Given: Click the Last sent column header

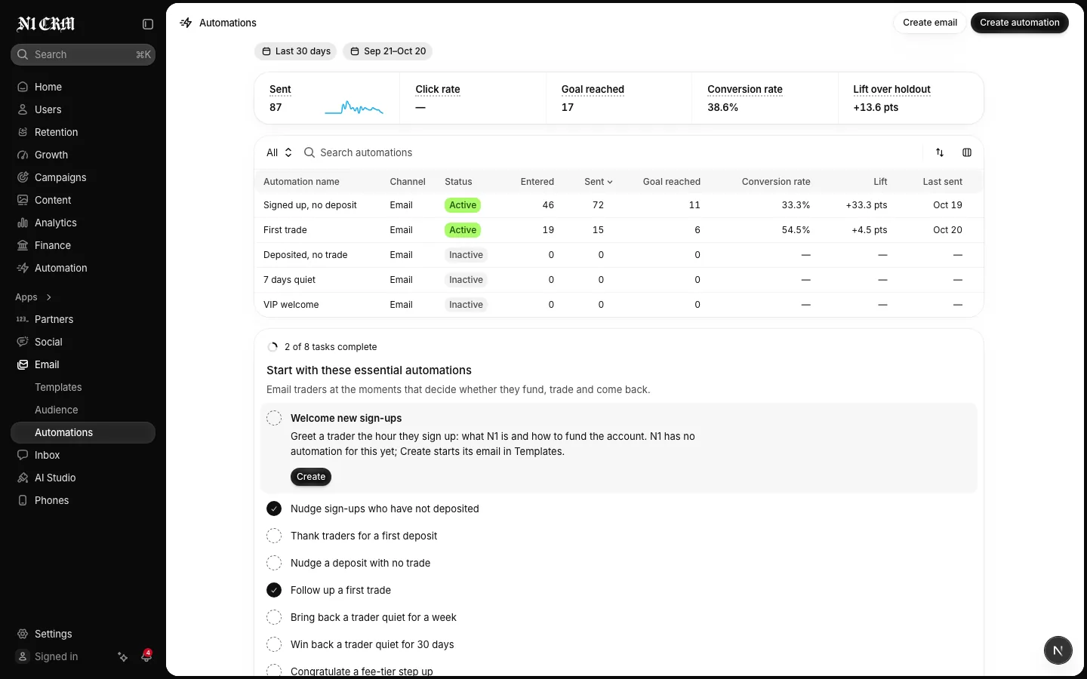Looking at the screenshot, I should (x=942, y=182).
